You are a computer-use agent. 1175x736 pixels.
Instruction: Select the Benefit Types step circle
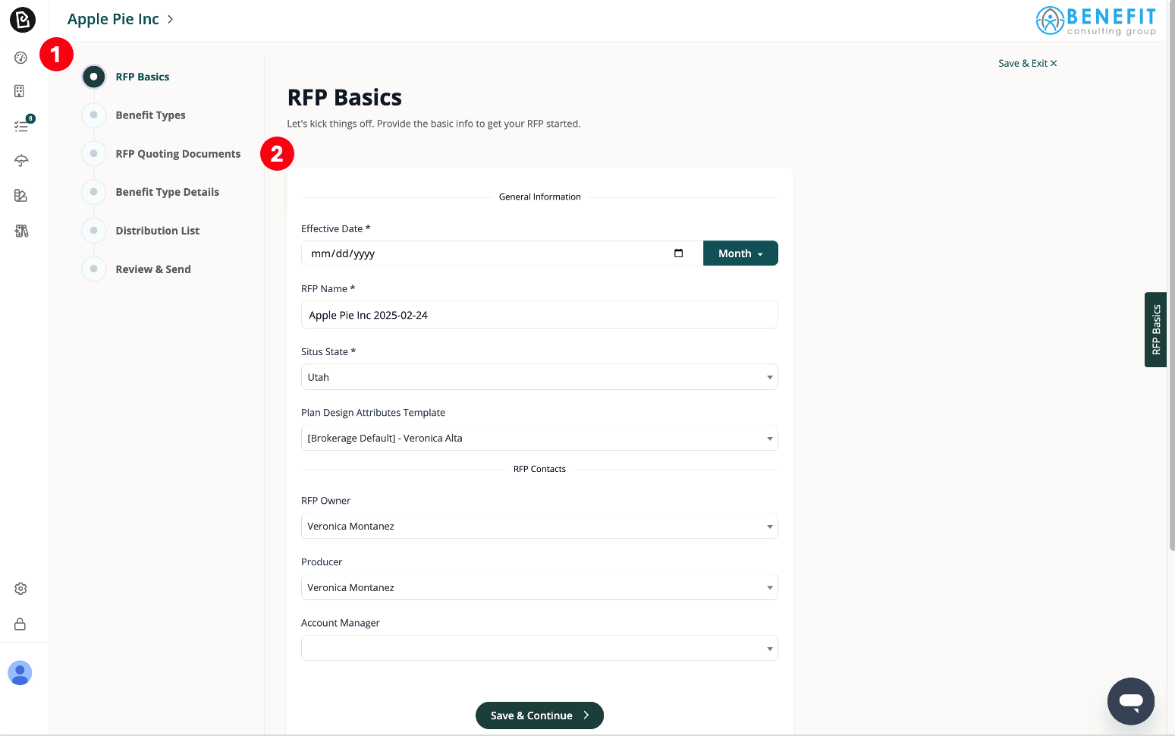click(93, 115)
